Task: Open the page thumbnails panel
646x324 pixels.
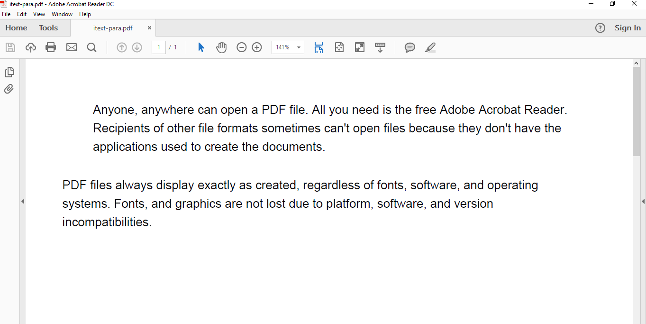Action: coord(9,72)
